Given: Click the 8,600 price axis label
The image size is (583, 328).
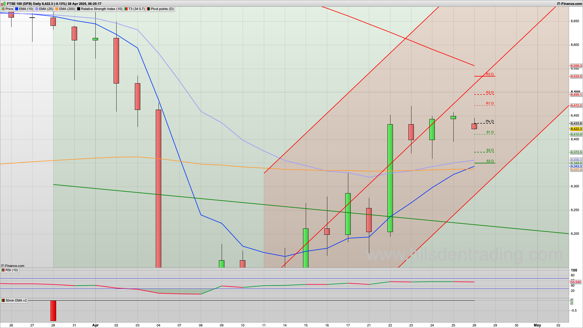Looking at the screenshot, I should tap(575, 45).
